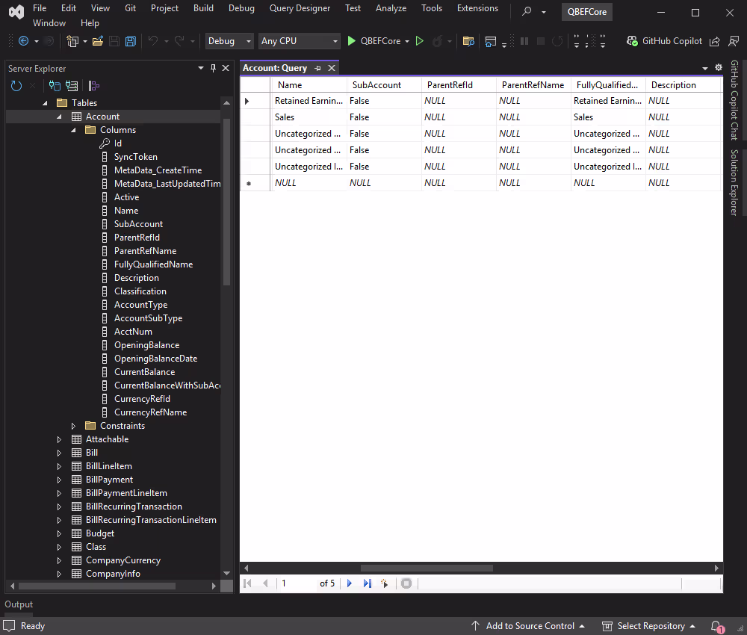This screenshot has height=635, width=747.
Task: Expand the CompanyInfo table
Action: click(x=59, y=574)
